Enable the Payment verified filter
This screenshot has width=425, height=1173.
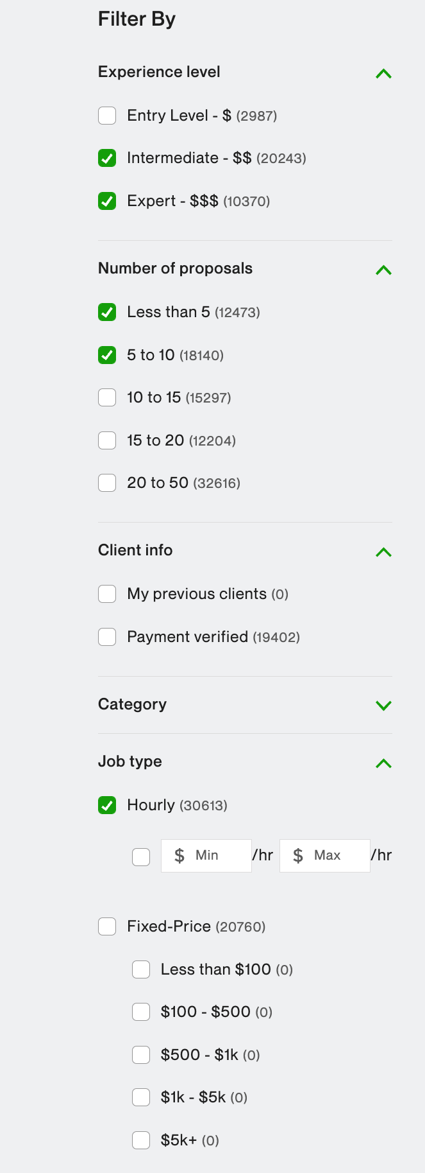pyautogui.click(x=107, y=636)
